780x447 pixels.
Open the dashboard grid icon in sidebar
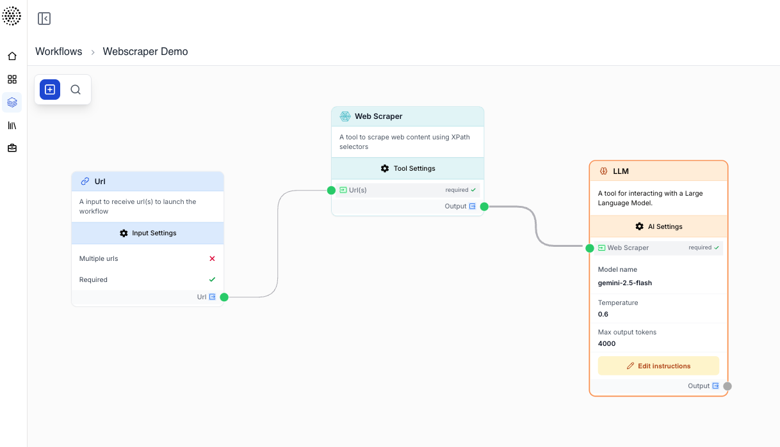tap(12, 79)
